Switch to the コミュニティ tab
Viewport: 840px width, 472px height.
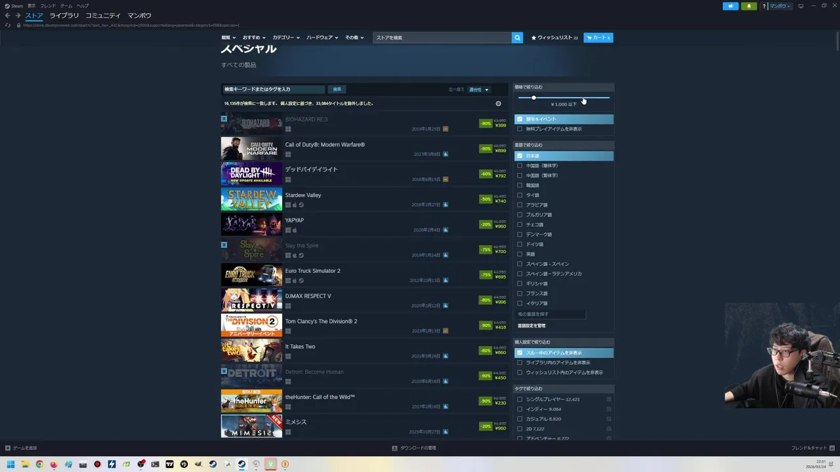pyautogui.click(x=103, y=16)
